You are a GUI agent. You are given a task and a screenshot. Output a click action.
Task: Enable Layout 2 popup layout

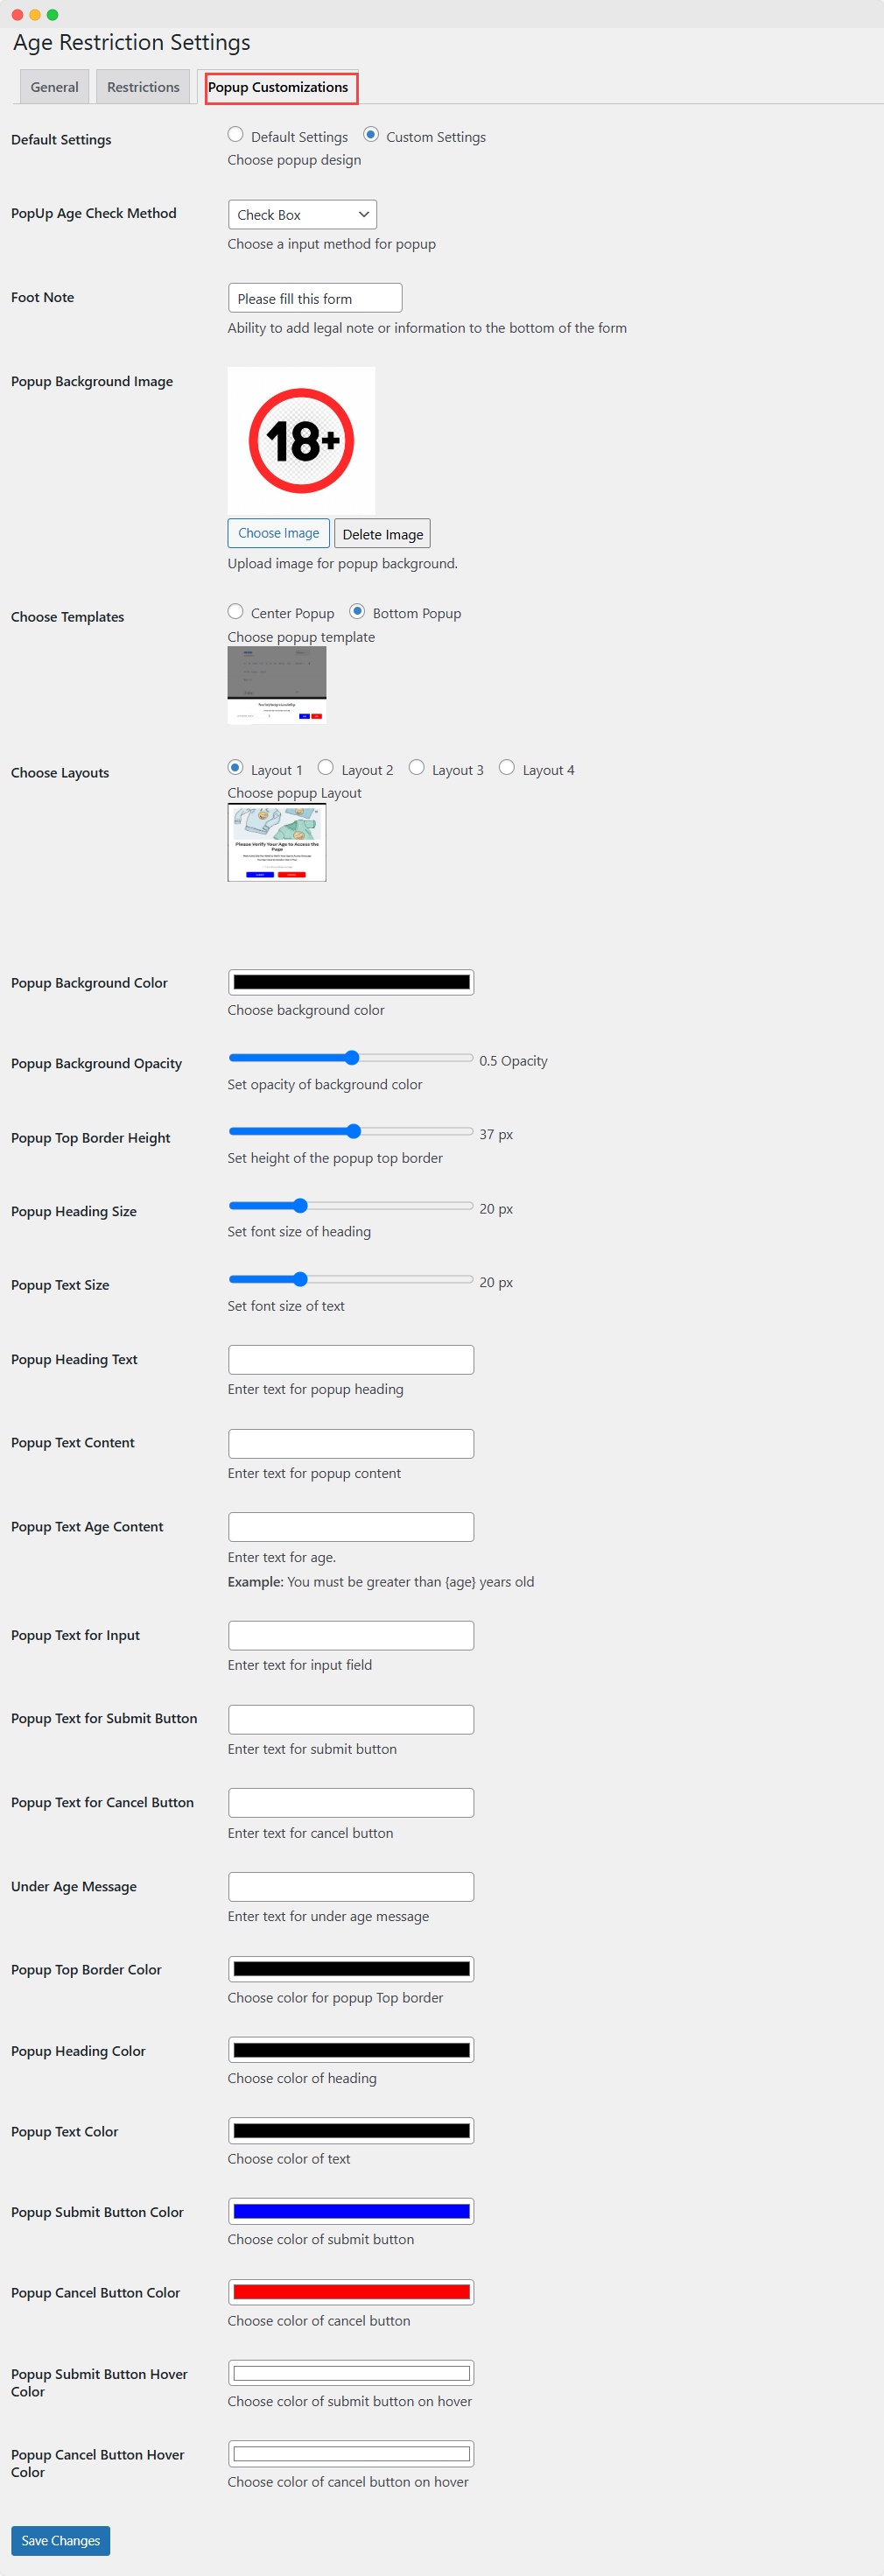click(325, 767)
